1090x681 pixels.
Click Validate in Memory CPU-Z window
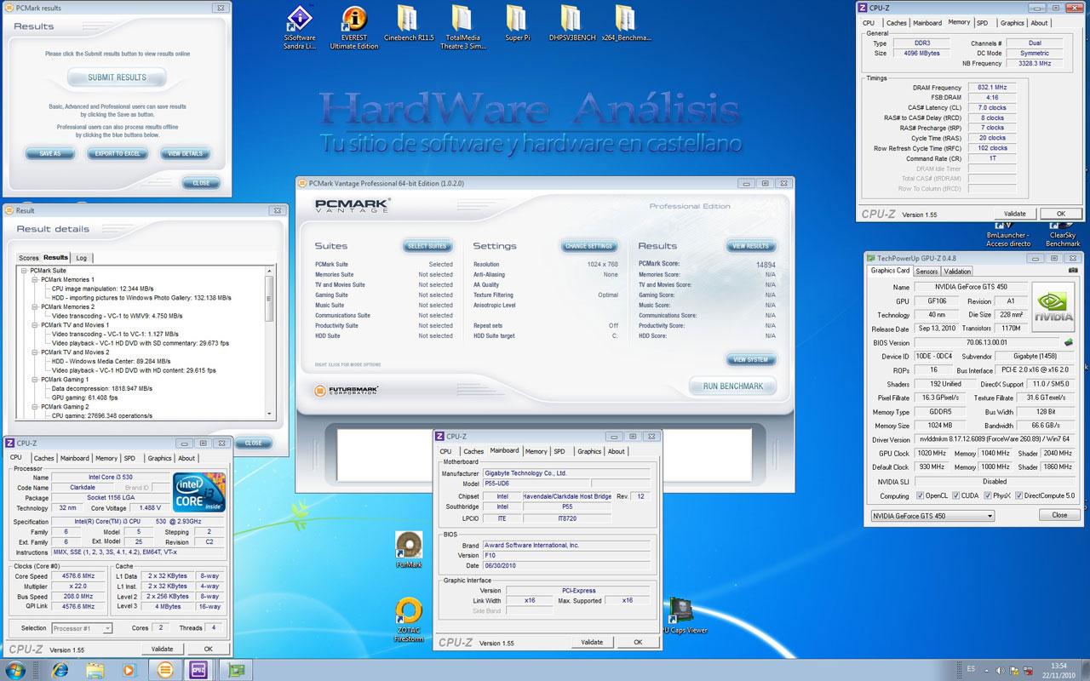(1014, 214)
